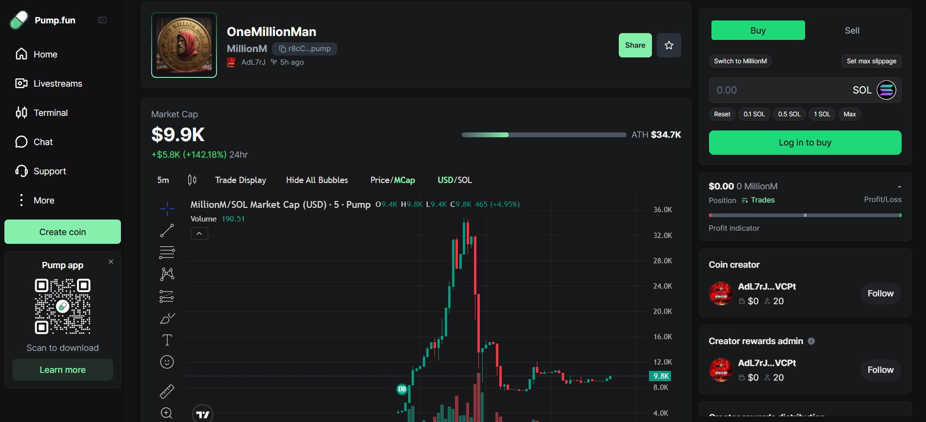This screenshot has height=422, width=926.
Task: Switch to the Sell tab
Action: coord(852,30)
